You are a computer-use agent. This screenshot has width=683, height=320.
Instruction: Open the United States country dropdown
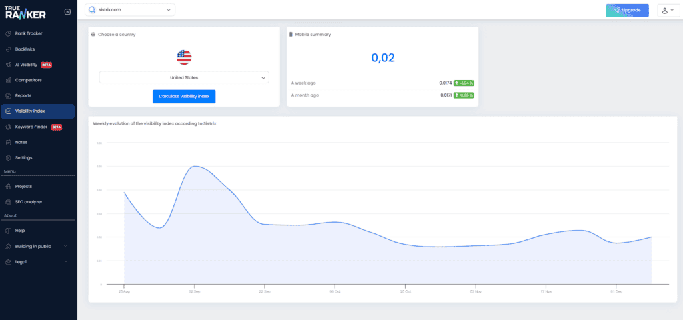pos(184,77)
